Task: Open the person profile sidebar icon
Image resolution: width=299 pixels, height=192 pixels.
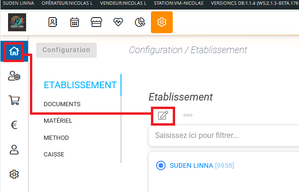Action: (x=14, y=150)
